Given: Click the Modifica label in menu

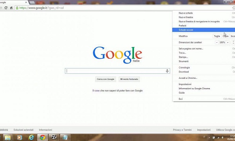Looking at the screenshot, I should pyautogui.click(x=183, y=36).
